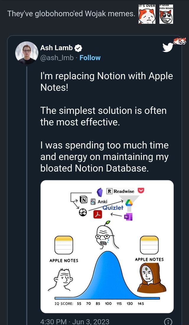Open Ash Lamb's profile avatar
This screenshot has width=189, height=325.
point(27,53)
